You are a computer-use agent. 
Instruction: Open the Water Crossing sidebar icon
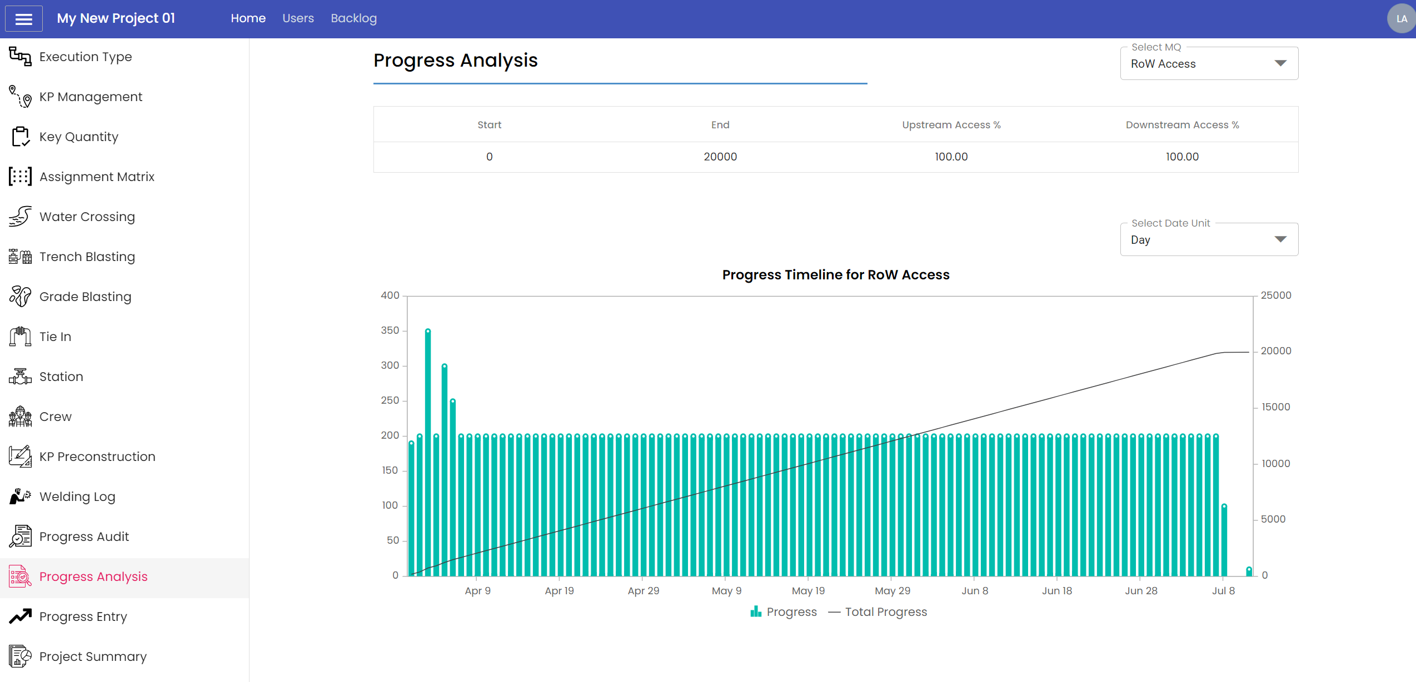[x=20, y=217]
